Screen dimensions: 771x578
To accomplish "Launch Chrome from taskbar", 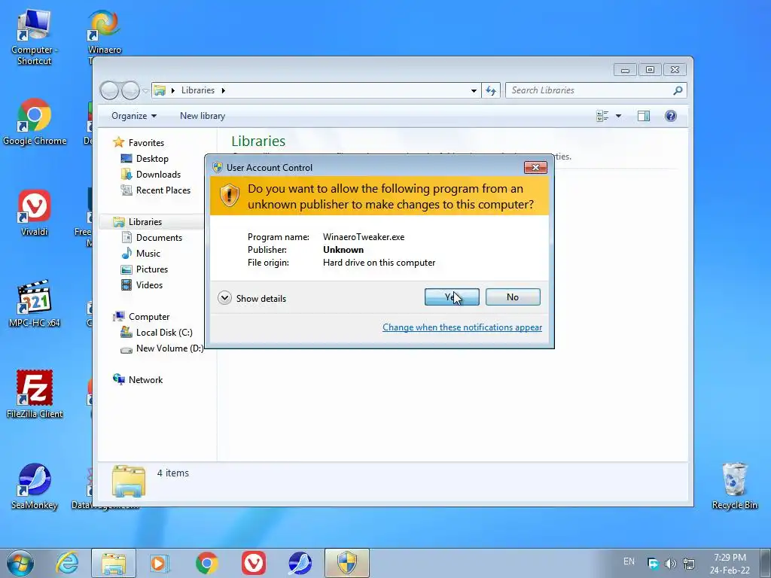I will pos(206,563).
